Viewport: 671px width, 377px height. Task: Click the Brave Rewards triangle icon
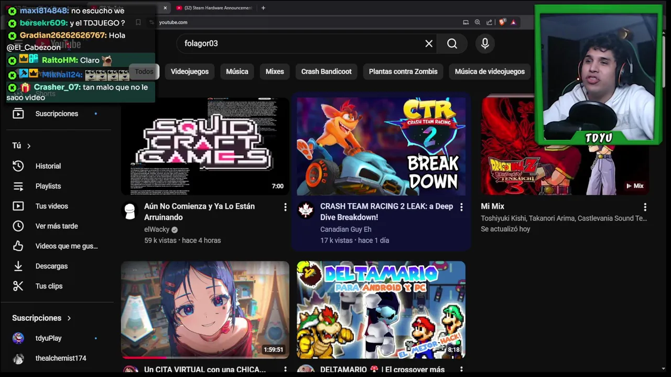[513, 22]
